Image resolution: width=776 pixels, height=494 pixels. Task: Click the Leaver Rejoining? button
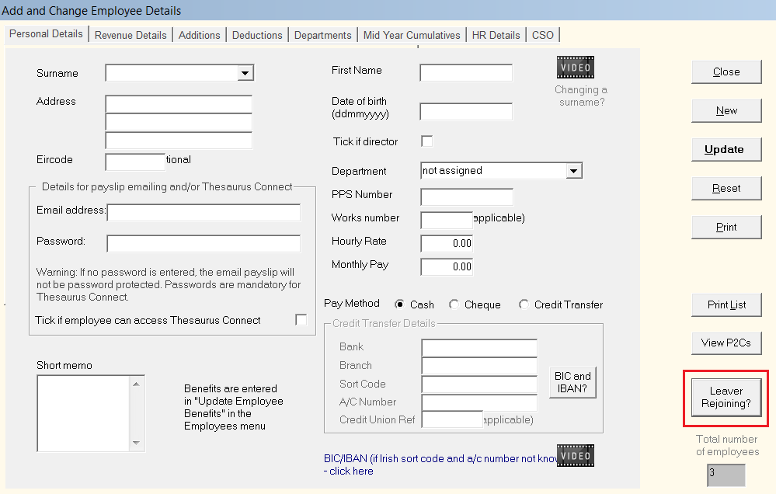(x=726, y=398)
